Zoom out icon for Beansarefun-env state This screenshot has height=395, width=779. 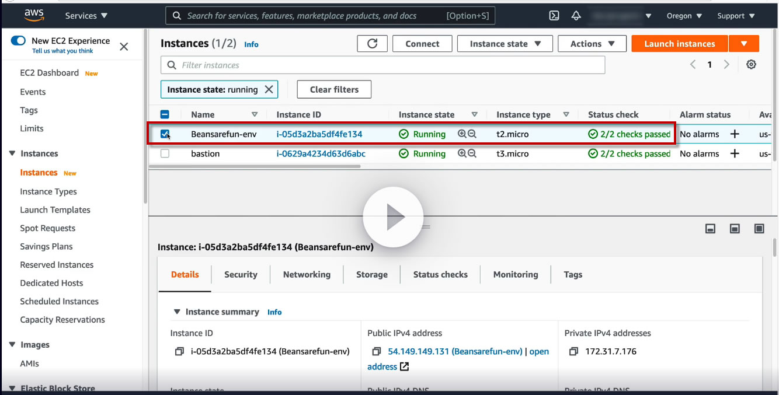(x=472, y=134)
